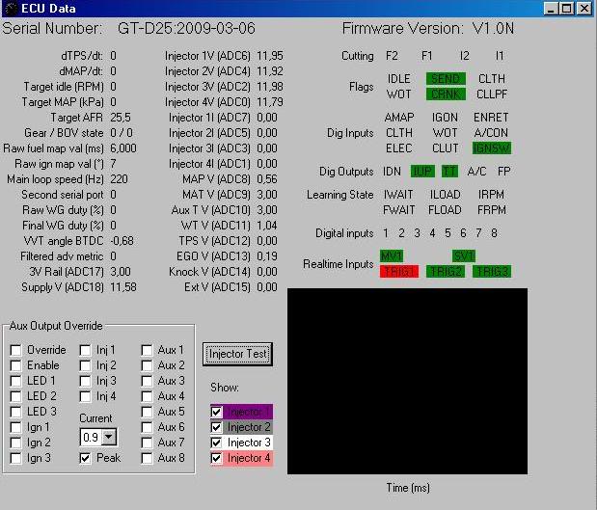Enable Aux 5 override
597x510 pixels.
point(147,412)
